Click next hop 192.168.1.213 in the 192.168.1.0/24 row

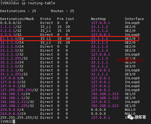(x=105, y=94)
